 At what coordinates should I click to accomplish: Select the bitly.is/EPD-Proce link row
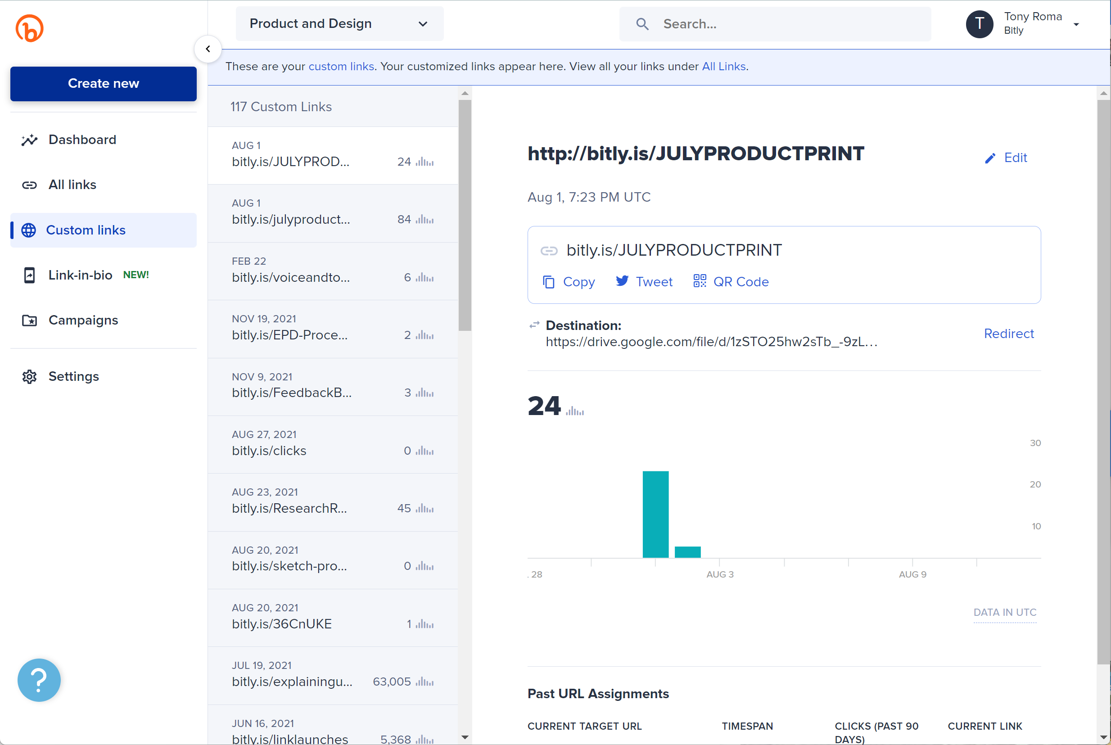point(333,329)
